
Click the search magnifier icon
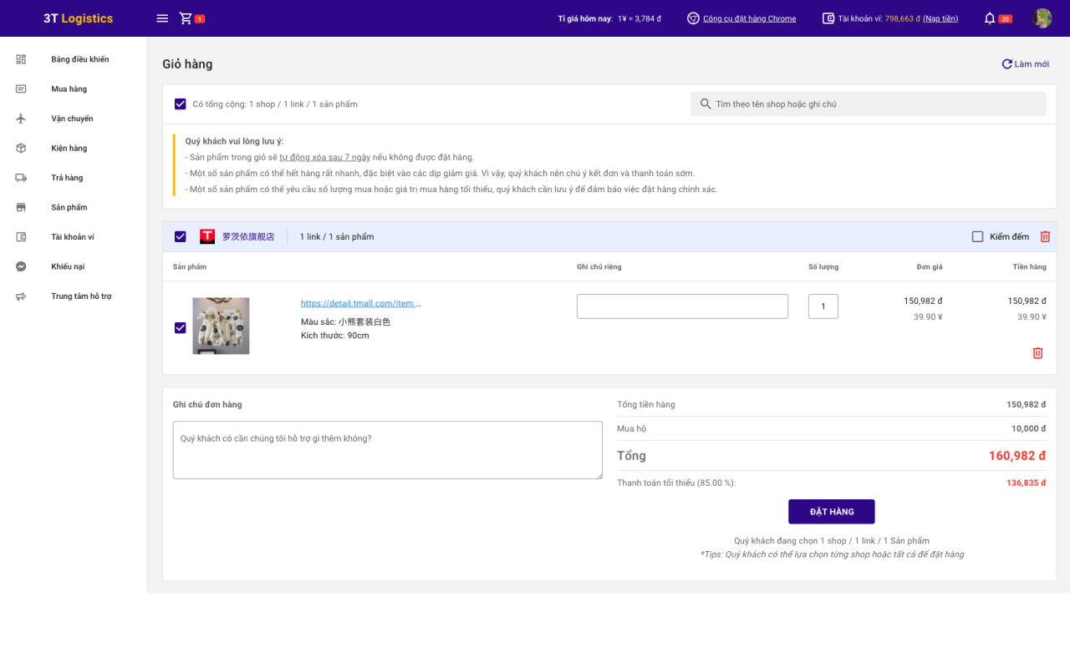(706, 104)
